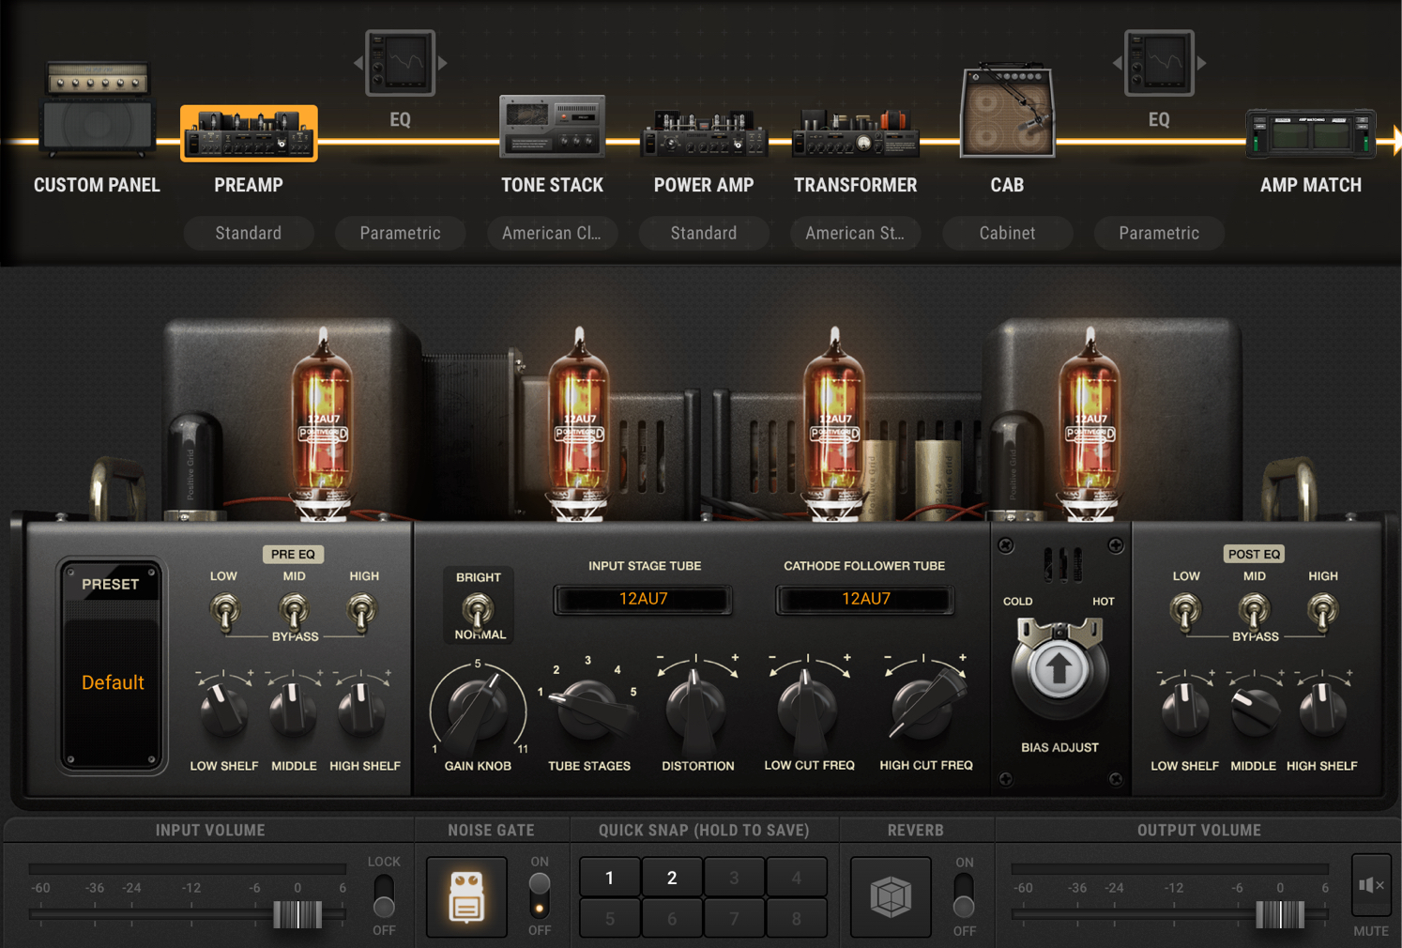Open the Transformer module icon
1402x948 pixels.
[x=856, y=132]
